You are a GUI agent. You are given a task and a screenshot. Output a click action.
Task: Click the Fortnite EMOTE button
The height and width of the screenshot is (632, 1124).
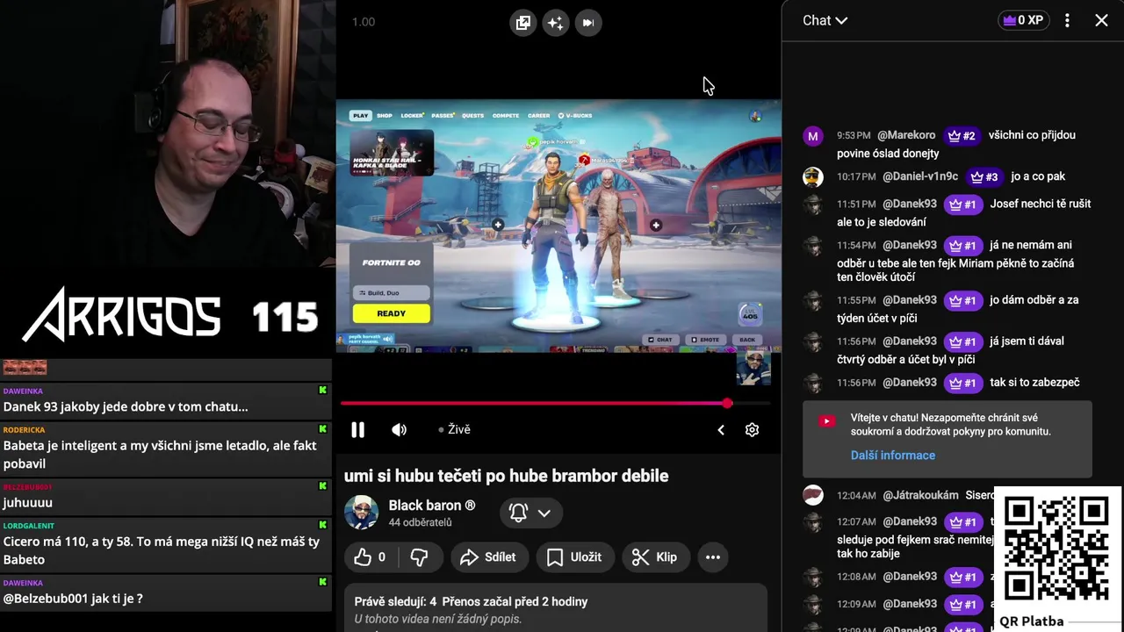(x=705, y=340)
